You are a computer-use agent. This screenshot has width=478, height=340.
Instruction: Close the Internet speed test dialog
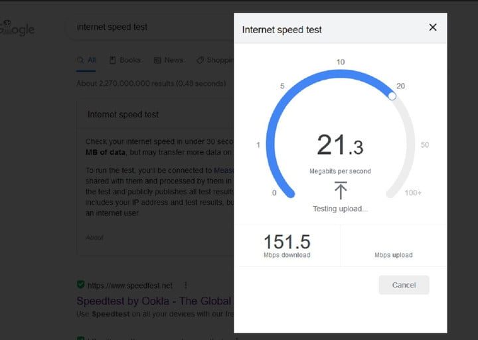click(433, 27)
